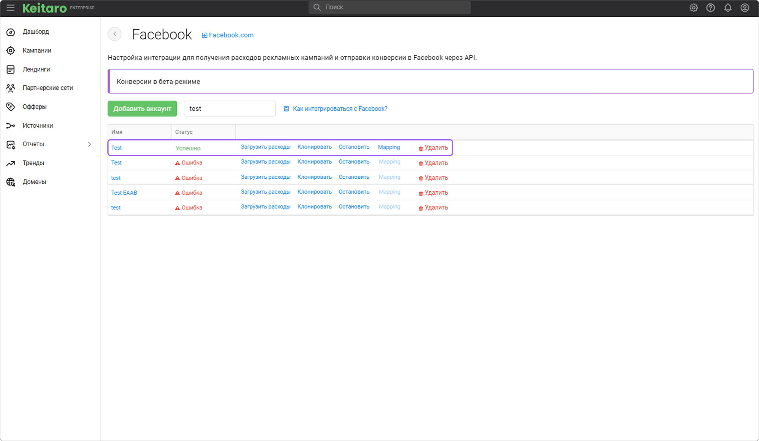The height and width of the screenshot is (441, 759).
Task: Open the user profile icon
Action: [x=745, y=8]
